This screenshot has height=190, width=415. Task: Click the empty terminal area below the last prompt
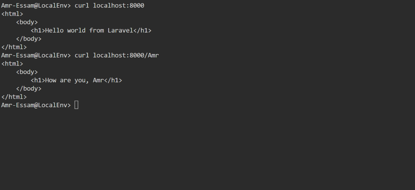pos(203,150)
